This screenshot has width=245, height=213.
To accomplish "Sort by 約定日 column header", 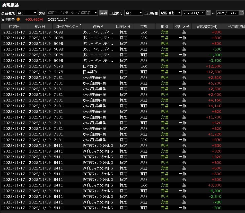I will click(14, 26).
